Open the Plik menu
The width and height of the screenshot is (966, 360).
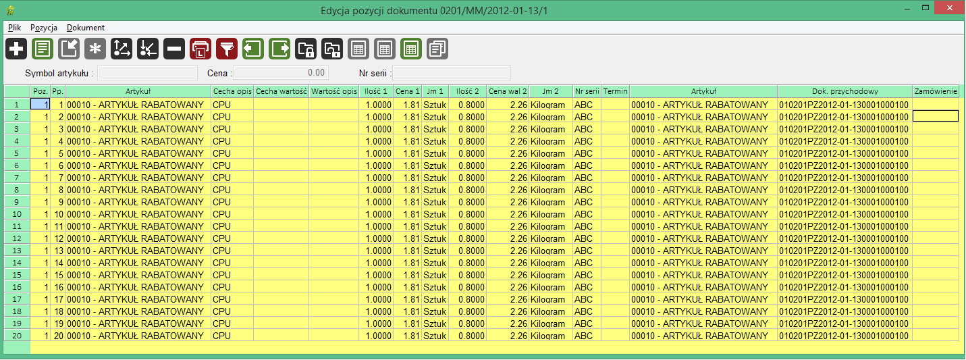coord(15,28)
